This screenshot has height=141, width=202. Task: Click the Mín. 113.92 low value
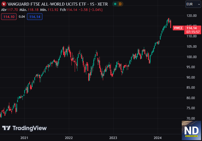[x=49, y=10]
